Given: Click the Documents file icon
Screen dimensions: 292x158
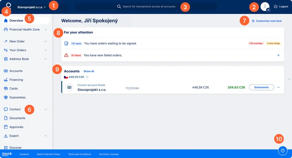Looking at the screenshot, I should pyautogui.click(x=6, y=118).
